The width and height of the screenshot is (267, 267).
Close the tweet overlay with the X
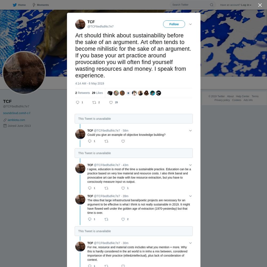[260, 5]
